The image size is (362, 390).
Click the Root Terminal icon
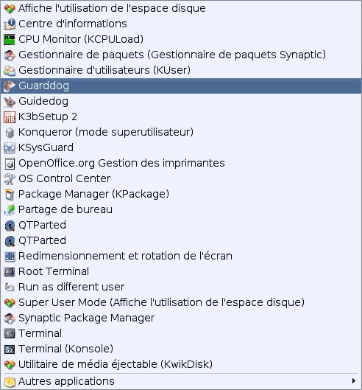[10, 271]
